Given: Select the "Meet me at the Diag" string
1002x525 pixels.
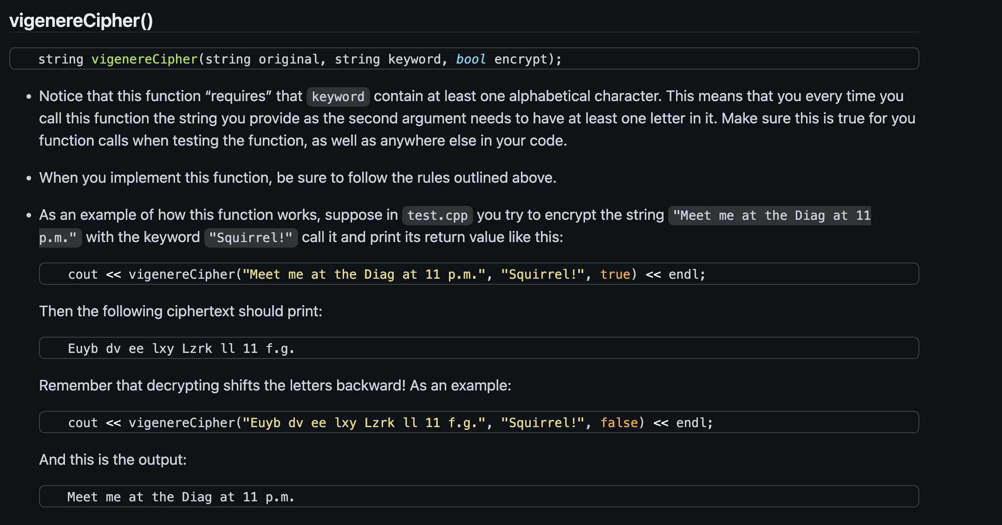Looking at the screenshot, I should [x=770, y=215].
